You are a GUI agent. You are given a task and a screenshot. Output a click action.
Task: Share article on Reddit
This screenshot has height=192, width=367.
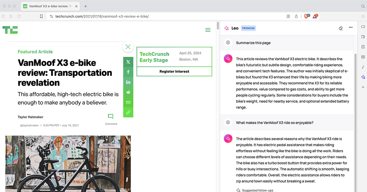(128, 92)
